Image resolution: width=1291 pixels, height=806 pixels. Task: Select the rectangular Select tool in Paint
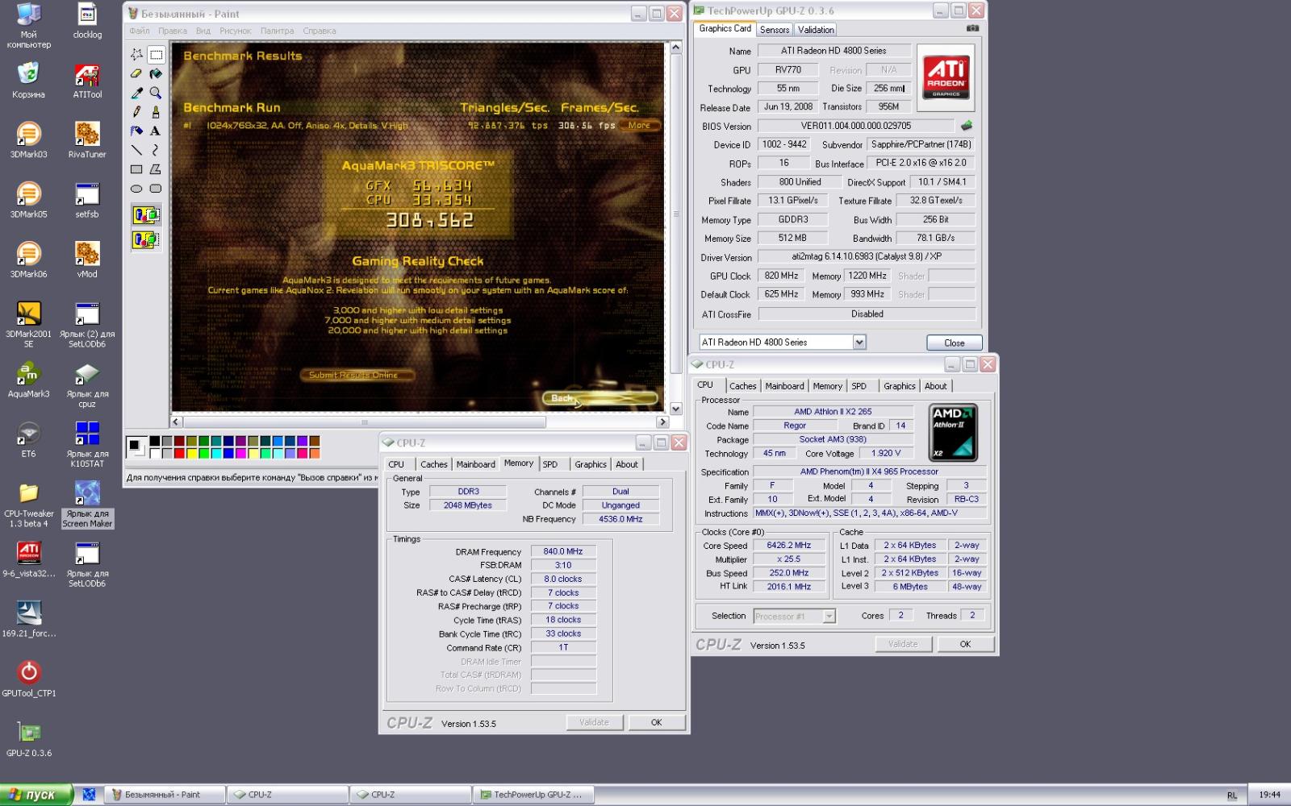click(x=156, y=55)
